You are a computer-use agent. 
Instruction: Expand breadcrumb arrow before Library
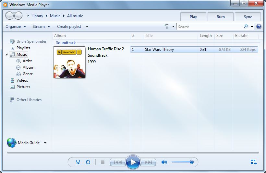[28, 16]
